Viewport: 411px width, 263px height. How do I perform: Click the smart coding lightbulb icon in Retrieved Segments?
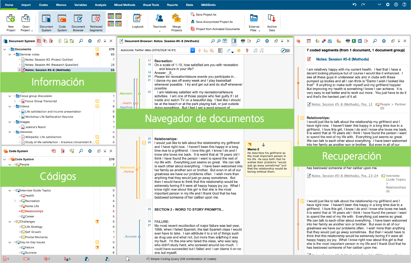pos(317,41)
